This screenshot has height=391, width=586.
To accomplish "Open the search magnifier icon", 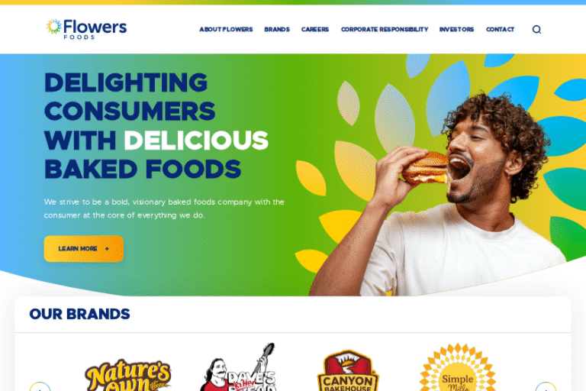I will (536, 29).
